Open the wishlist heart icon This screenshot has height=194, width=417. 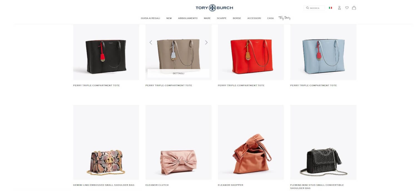coord(347,8)
